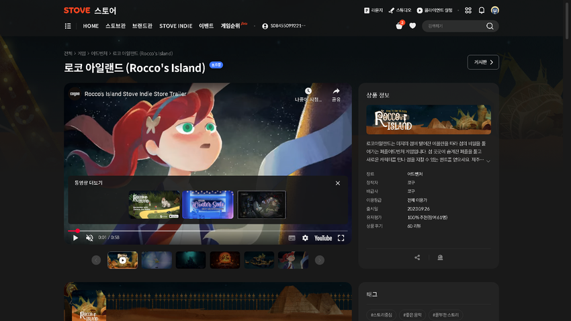
Task: Open the hamburger category menu icon
Action: click(x=68, y=26)
